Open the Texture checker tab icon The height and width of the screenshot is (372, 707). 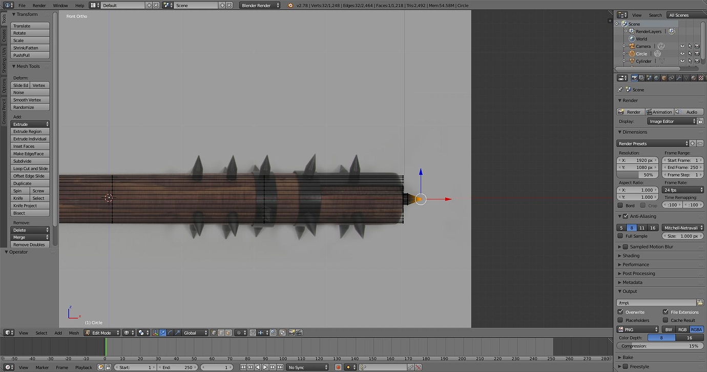701,78
